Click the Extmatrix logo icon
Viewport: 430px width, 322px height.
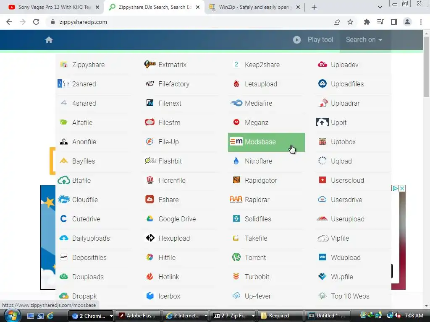150,64
